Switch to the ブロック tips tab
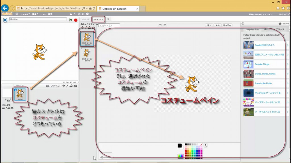This screenshot has width=291, height=163. 280,29
